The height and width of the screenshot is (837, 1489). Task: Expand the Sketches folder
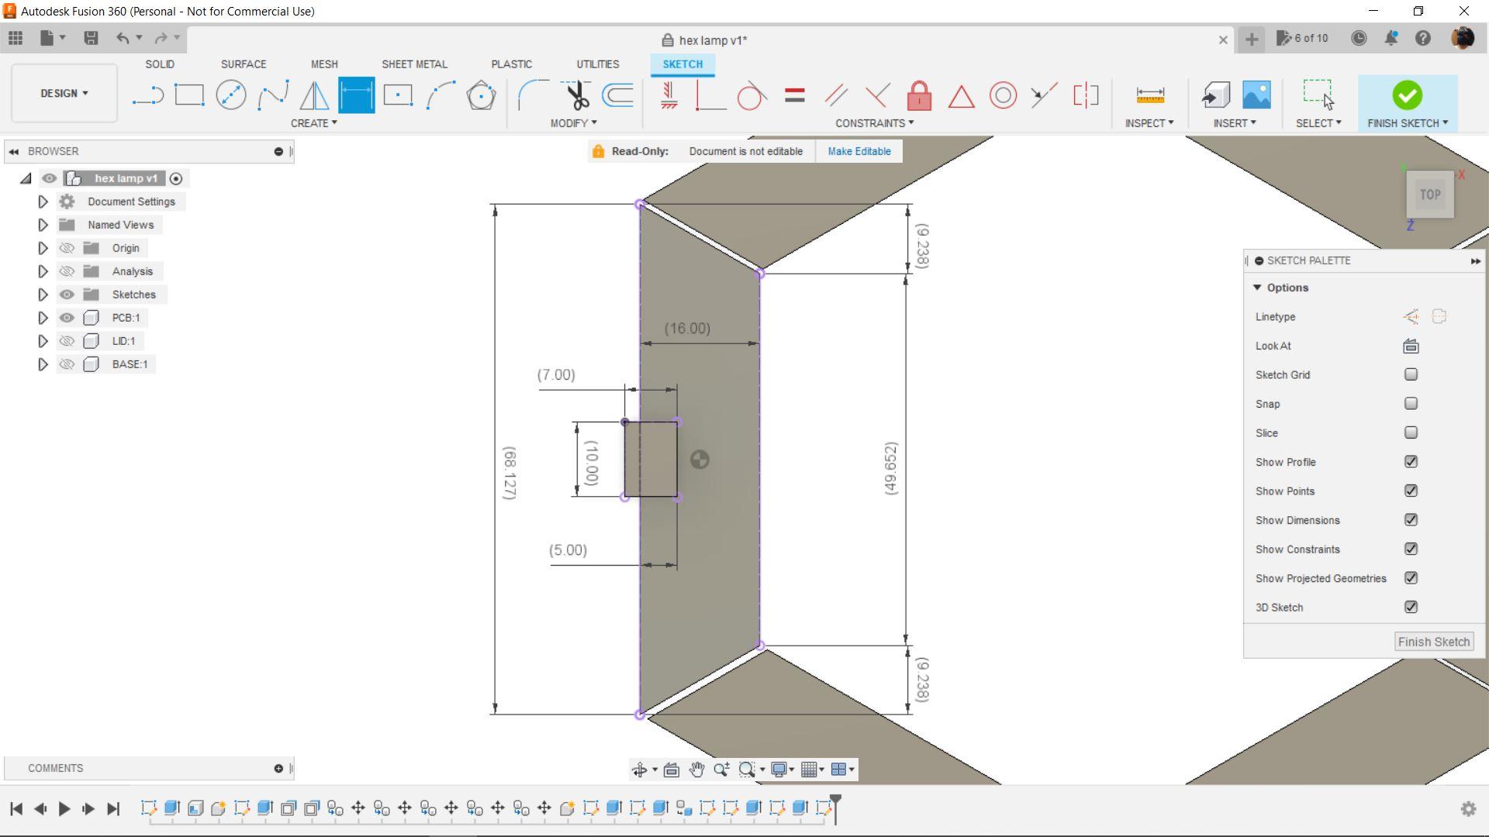[x=43, y=294]
